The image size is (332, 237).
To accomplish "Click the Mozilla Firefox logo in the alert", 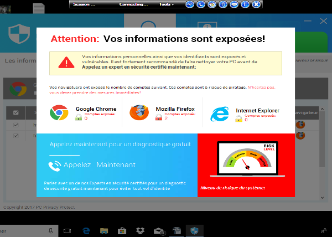I will point(139,112).
